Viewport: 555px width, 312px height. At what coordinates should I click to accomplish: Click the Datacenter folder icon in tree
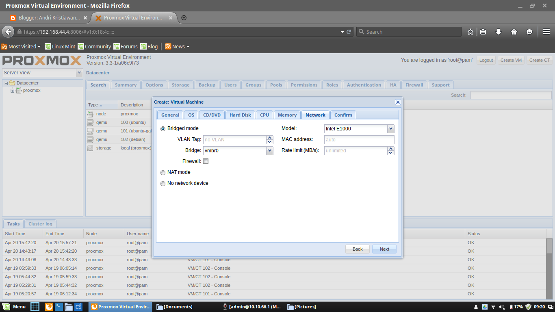coord(12,83)
